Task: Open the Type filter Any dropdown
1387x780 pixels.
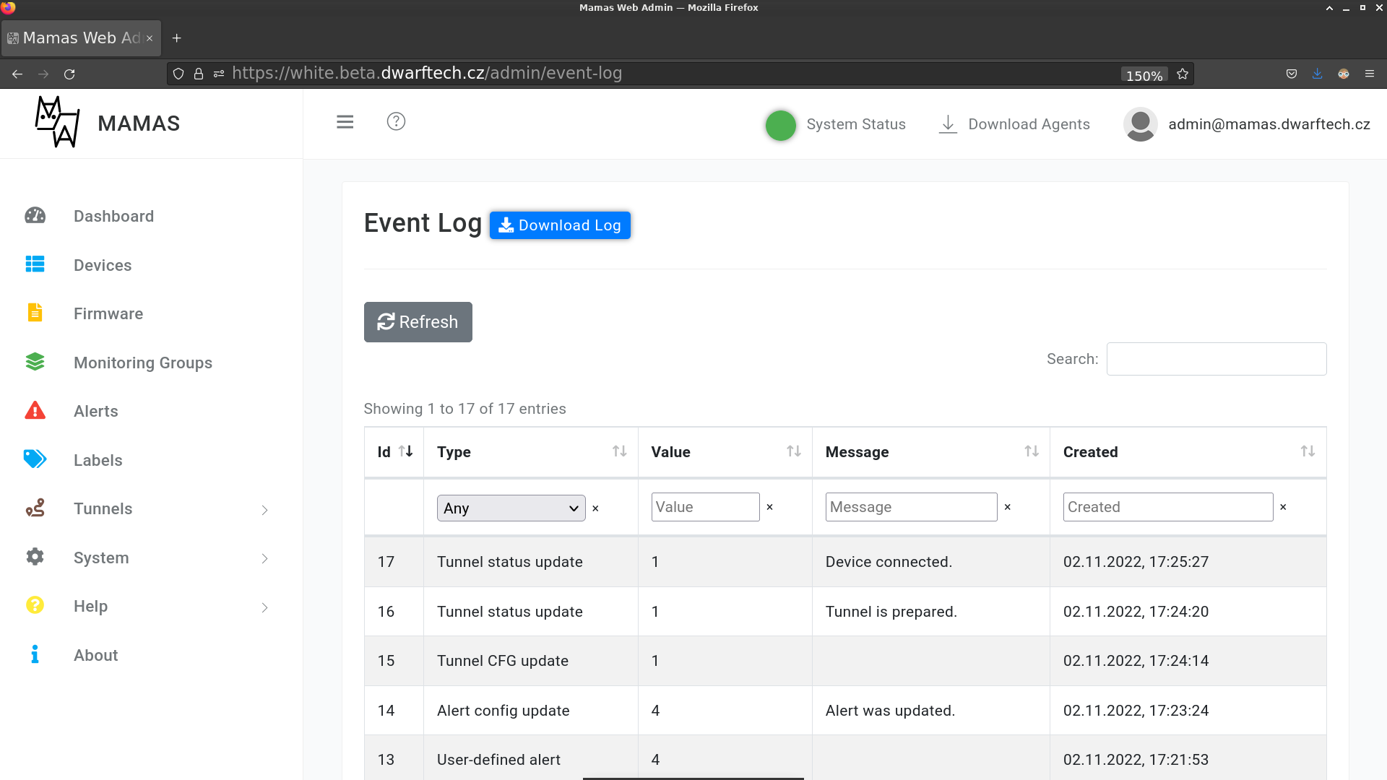Action: pyautogui.click(x=511, y=508)
